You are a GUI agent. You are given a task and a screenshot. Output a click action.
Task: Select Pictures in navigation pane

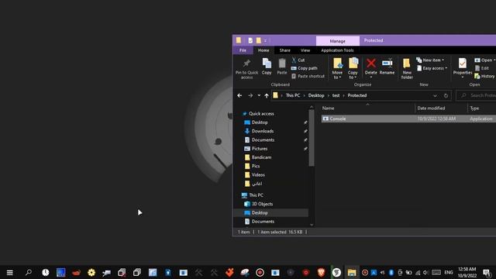[x=260, y=149]
